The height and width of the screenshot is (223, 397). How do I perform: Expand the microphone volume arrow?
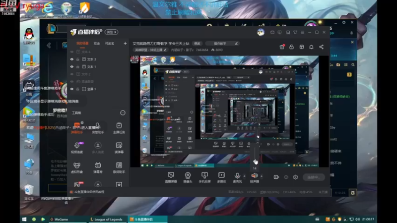244,176
